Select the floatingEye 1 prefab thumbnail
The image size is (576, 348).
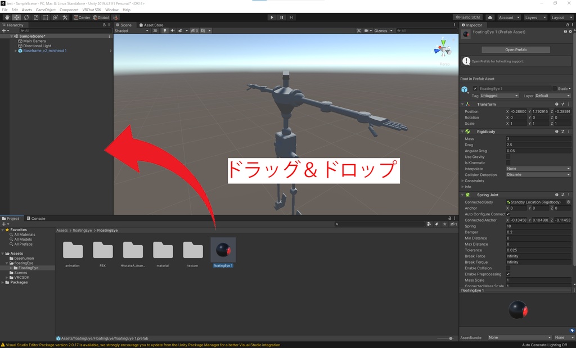tap(223, 249)
